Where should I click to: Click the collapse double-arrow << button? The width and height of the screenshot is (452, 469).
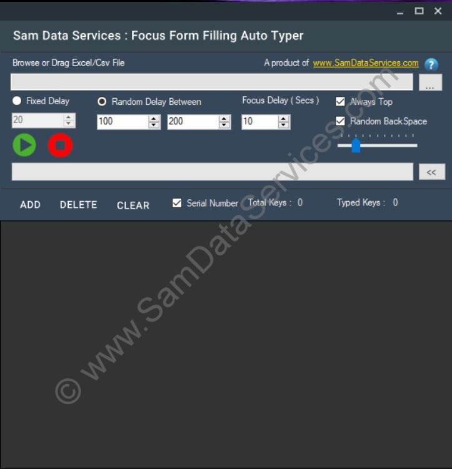pos(431,172)
